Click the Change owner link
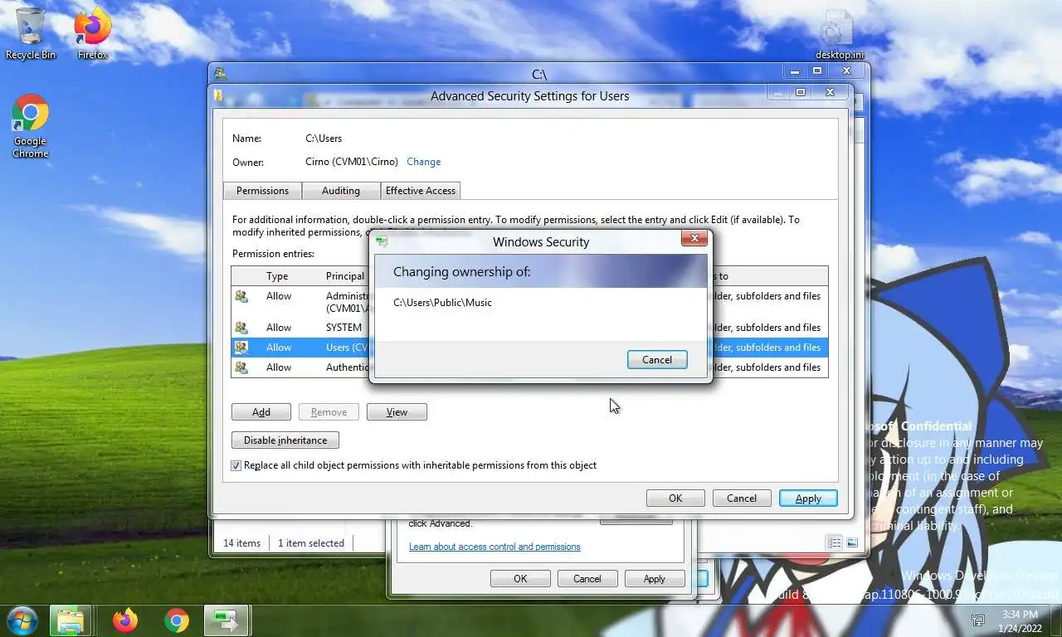1062x637 pixels. [x=423, y=162]
